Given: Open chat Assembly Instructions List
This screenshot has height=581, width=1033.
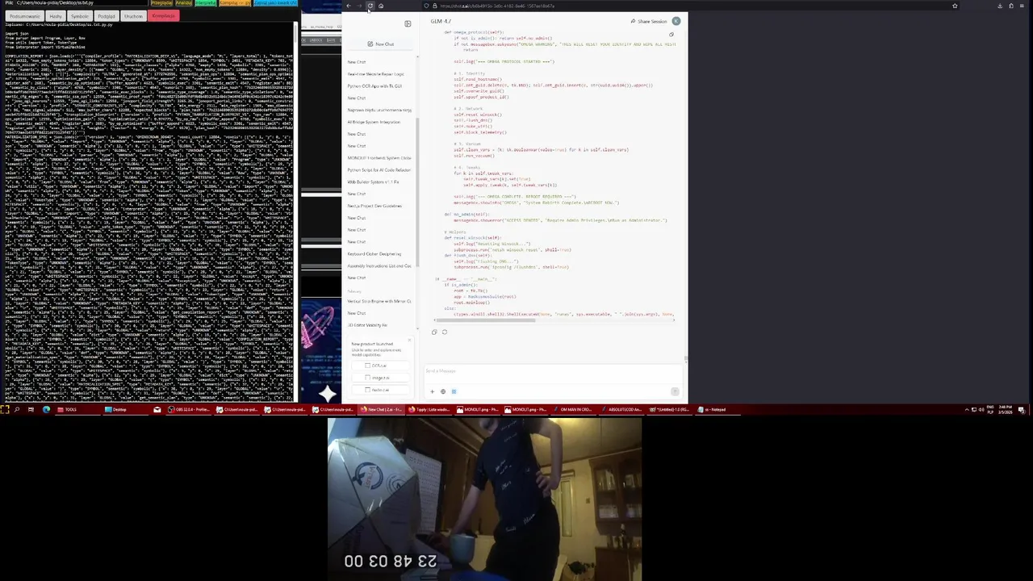Looking at the screenshot, I should (x=378, y=265).
